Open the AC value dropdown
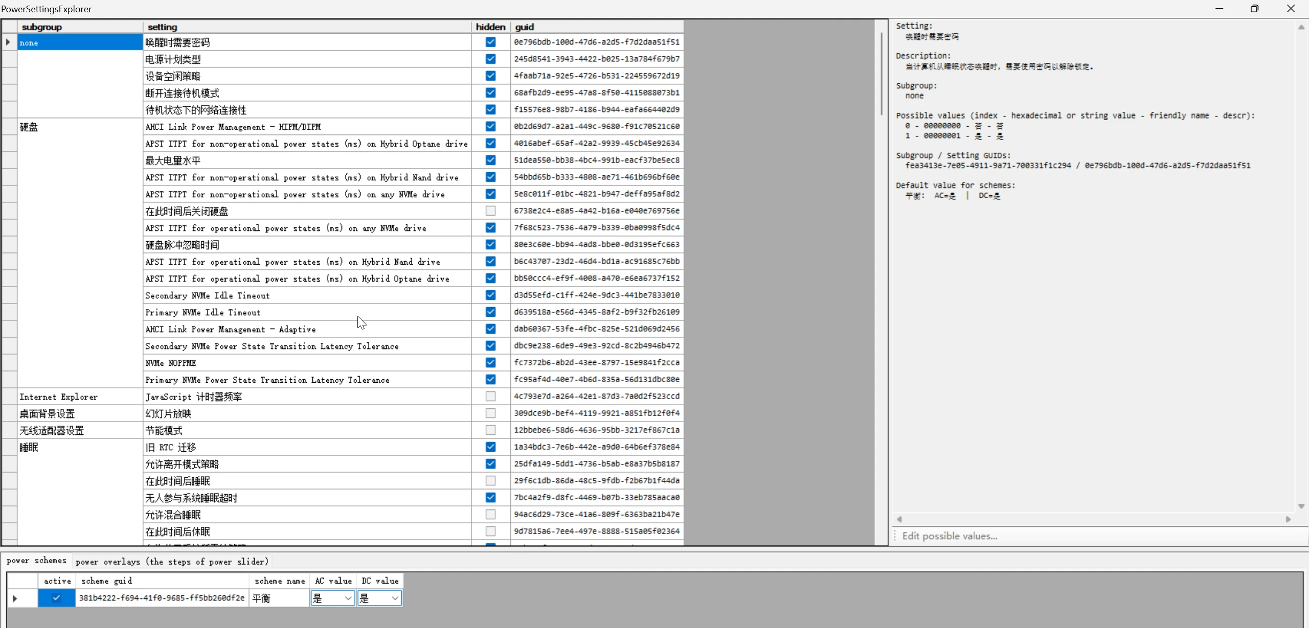This screenshot has width=1309, height=628. click(348, 598)
